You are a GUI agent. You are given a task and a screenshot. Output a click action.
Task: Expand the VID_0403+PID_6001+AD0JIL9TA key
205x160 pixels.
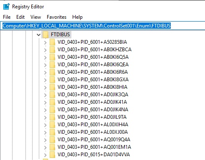pyautogui.click(x=46, y=117)
